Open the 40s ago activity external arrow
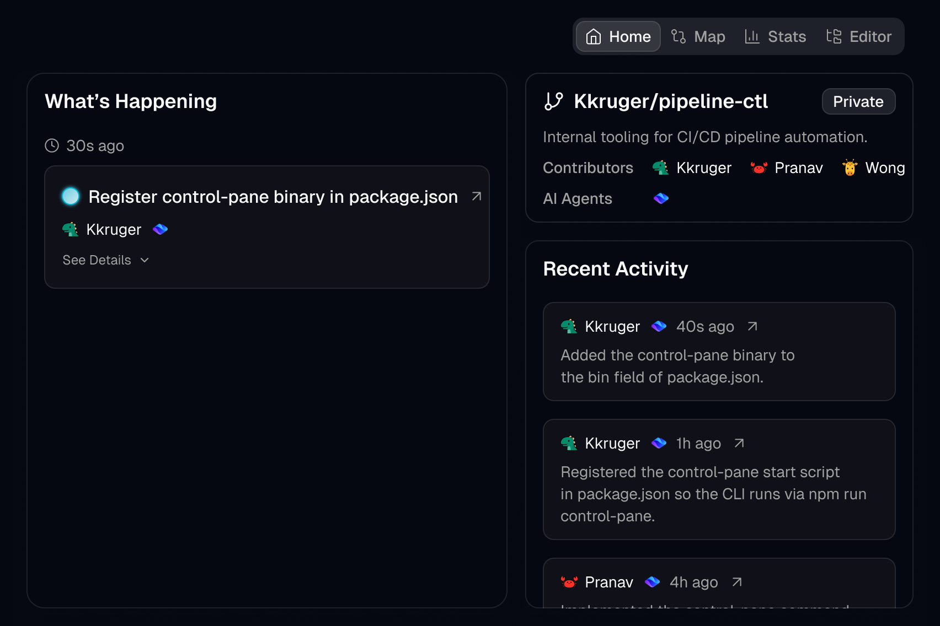Image resolution: width=940 pixels, height=626 pixels. click(x=752, y=326)
